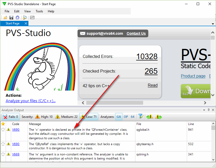Open the V669 code link
216x168 pixels.
(x=16, y=154)
